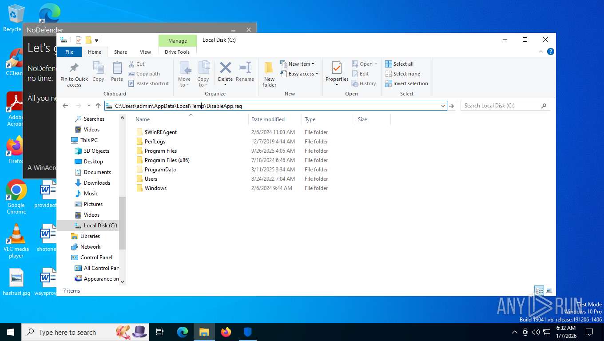Select the ProgramData folder
The image size is (604, 341).
[x=160, y=169]
